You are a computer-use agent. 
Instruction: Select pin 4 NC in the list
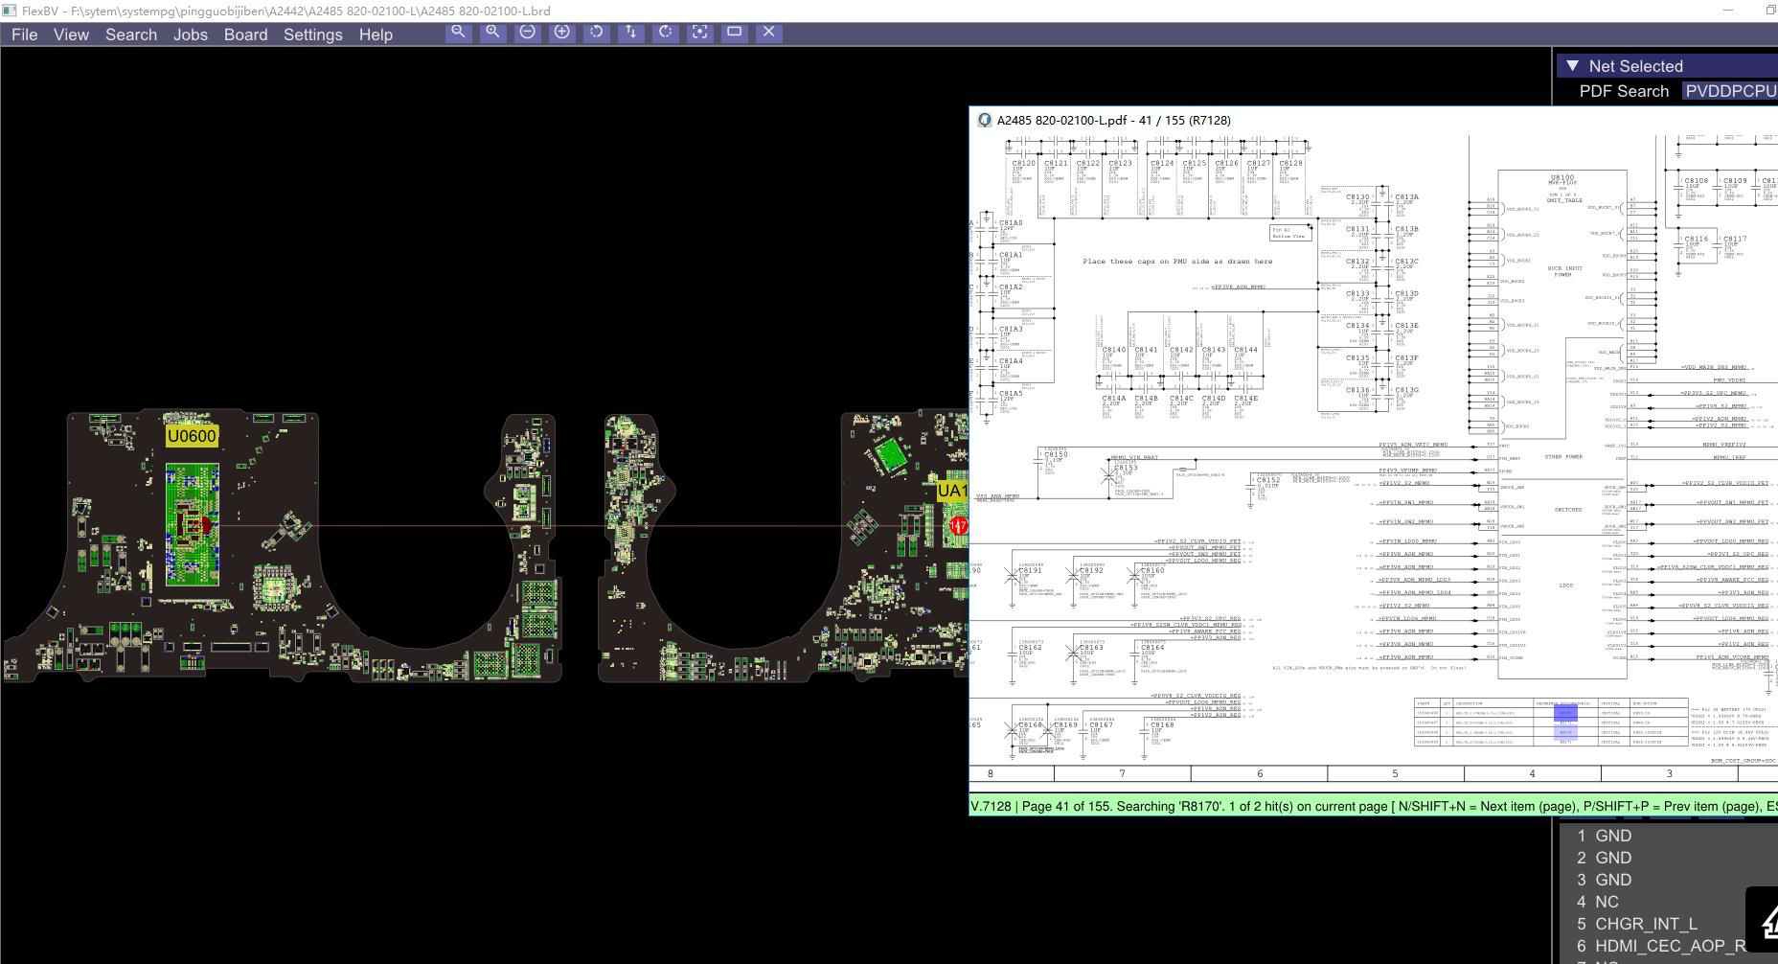pyautogui.click(x=1606, y=902)
